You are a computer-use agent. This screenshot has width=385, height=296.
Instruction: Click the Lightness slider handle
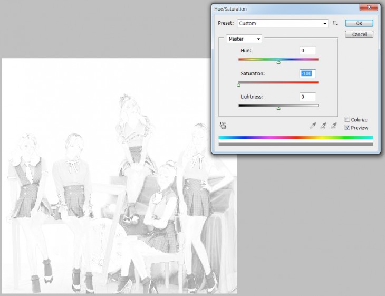278,108
